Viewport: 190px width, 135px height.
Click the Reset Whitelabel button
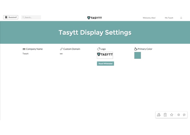106,64
